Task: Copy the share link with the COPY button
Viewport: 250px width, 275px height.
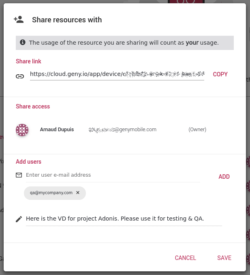Action: click(220, 74)
